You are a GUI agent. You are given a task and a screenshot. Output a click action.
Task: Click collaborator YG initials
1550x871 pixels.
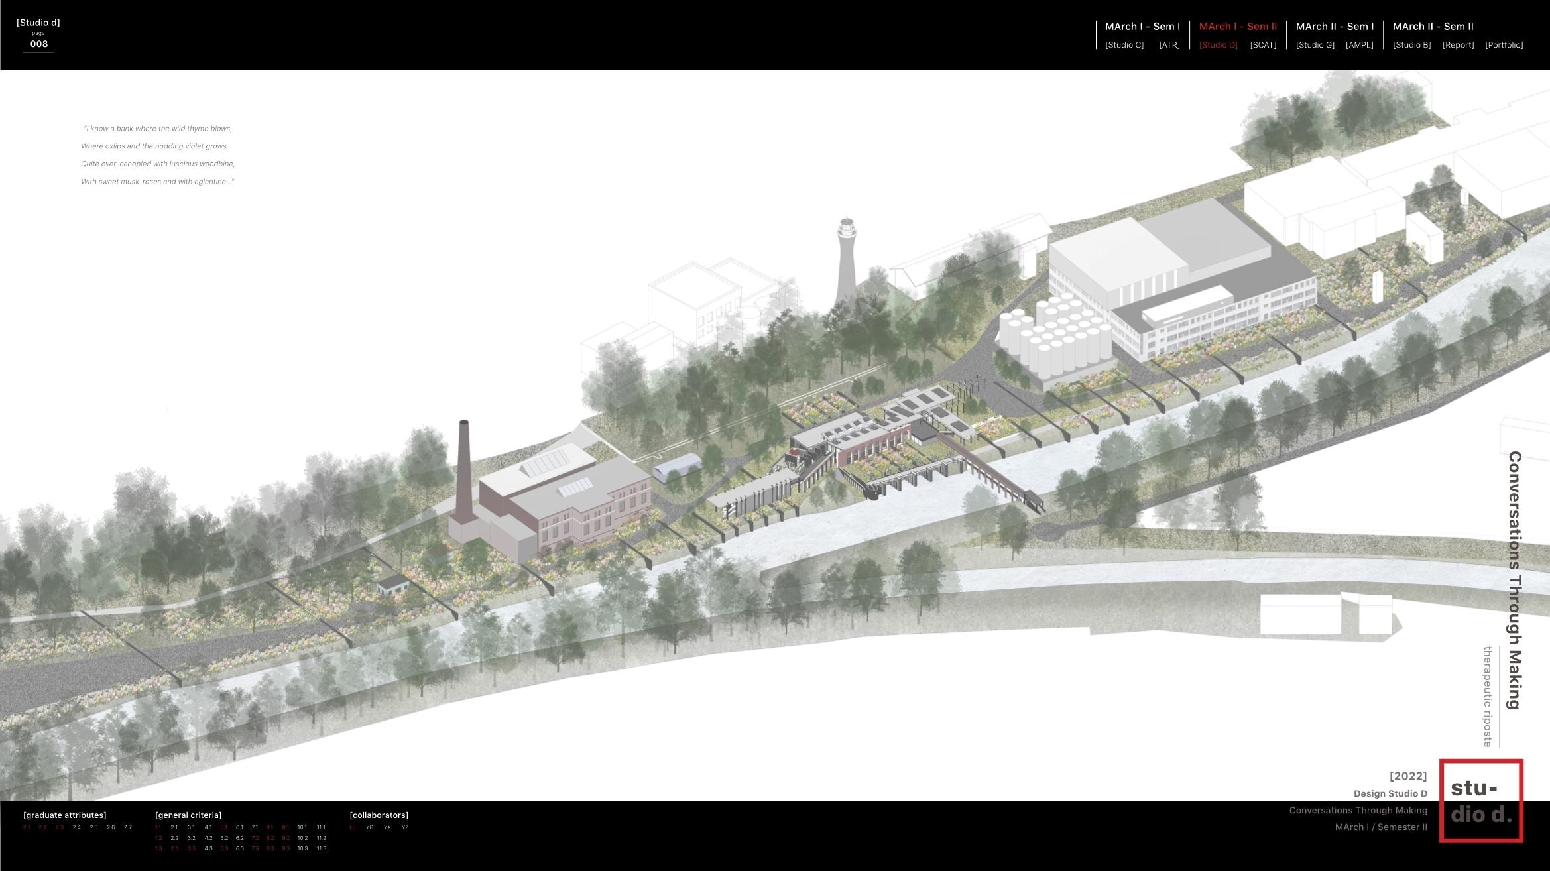[x=370, y=827]
